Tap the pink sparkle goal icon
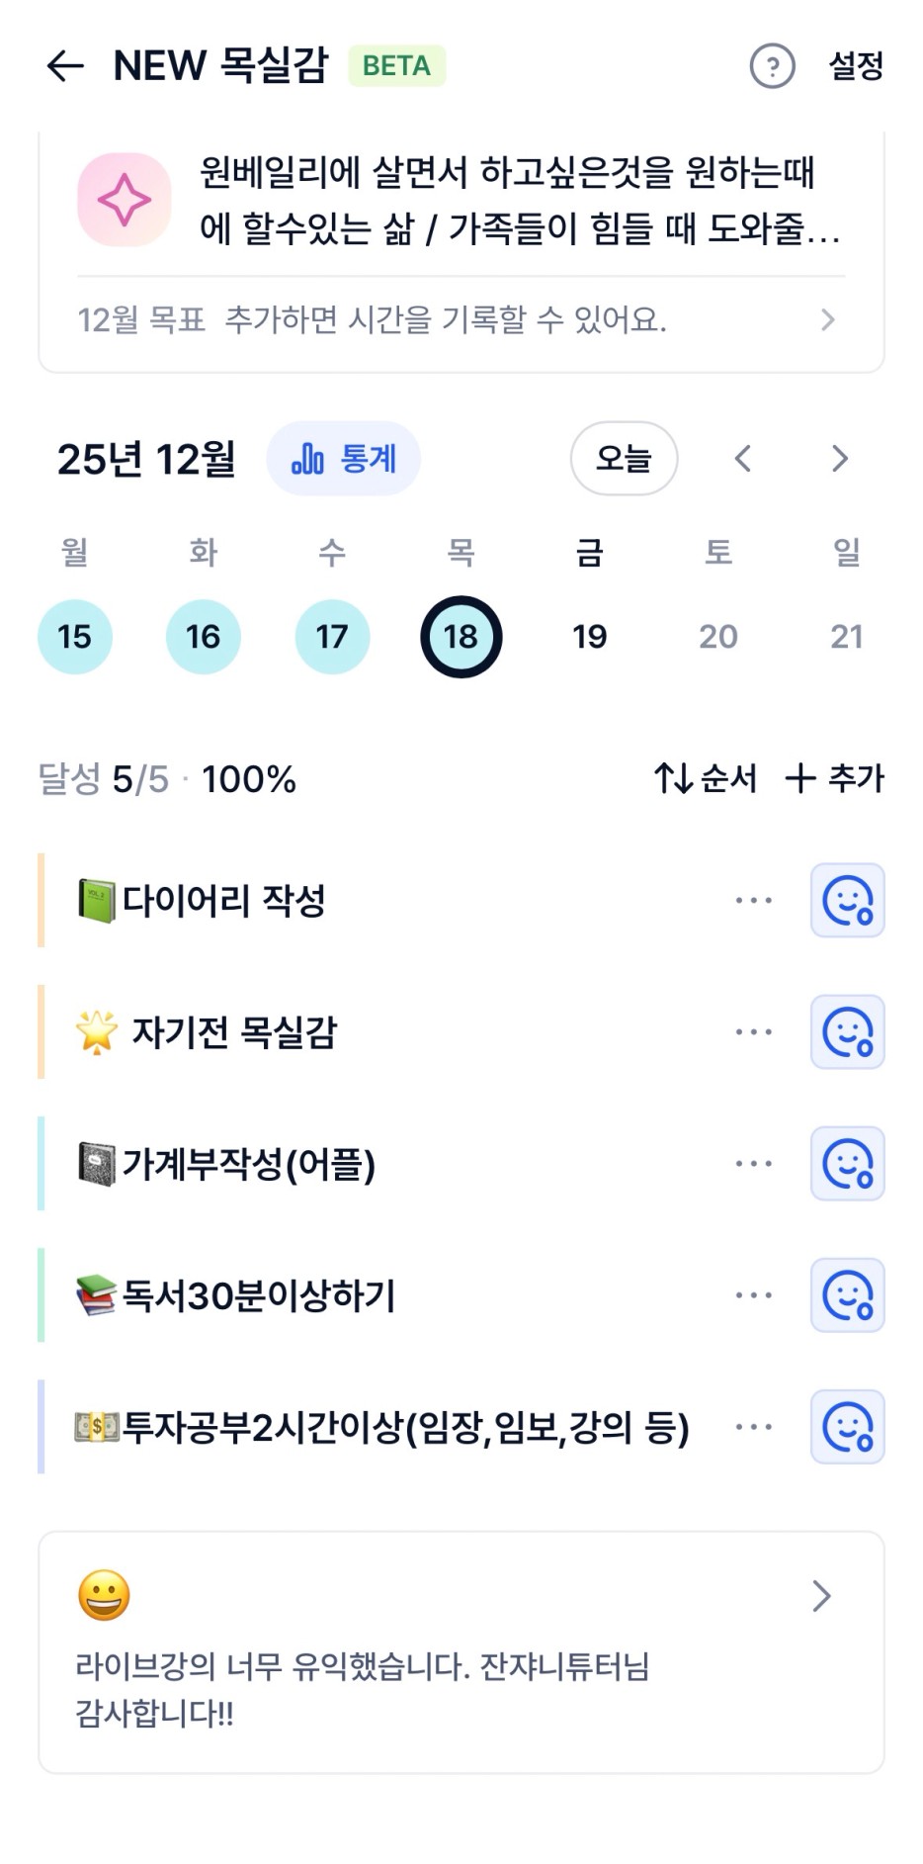 pos(125,200)
